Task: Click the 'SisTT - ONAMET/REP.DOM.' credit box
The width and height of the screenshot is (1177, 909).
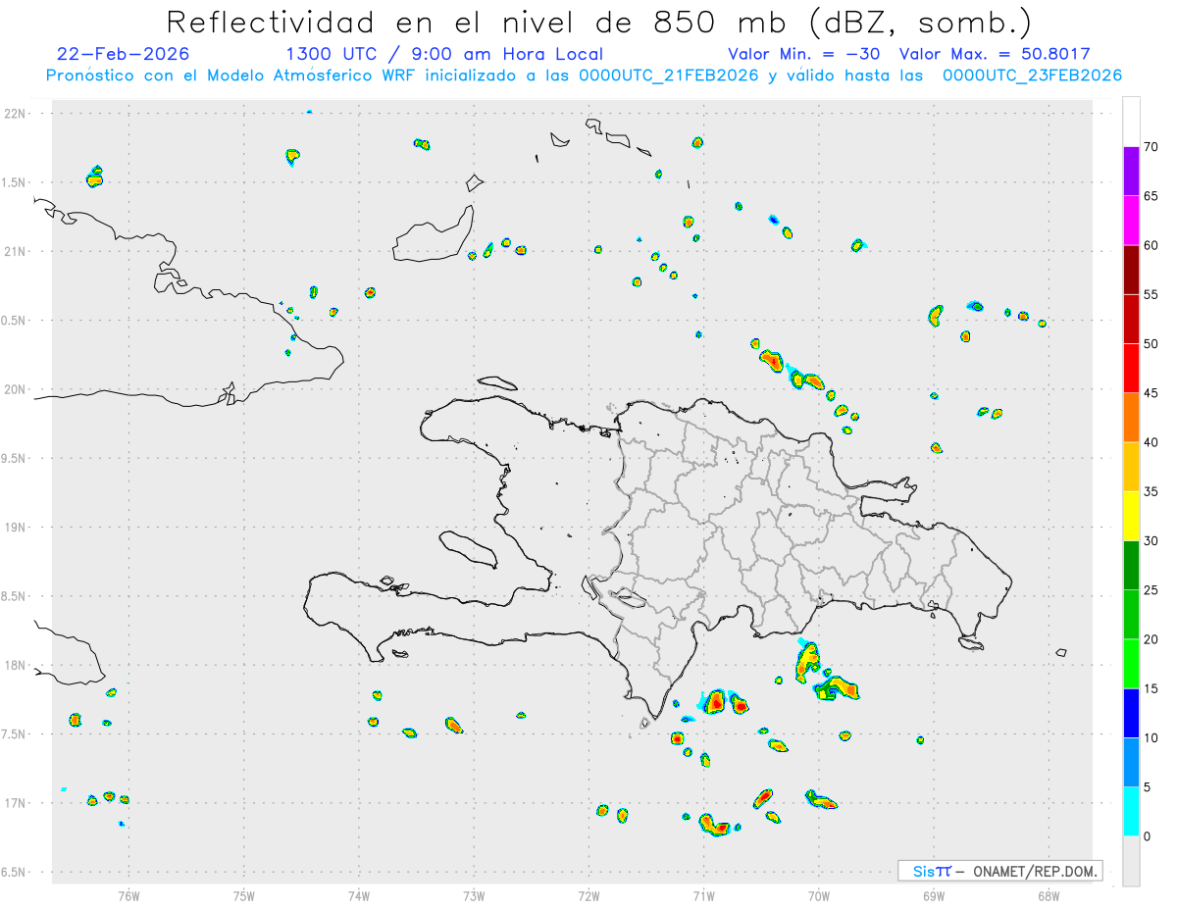Action: [1000, 871]
